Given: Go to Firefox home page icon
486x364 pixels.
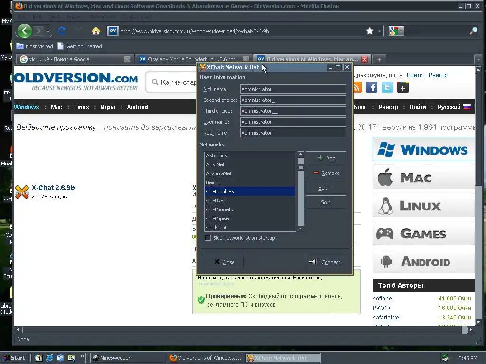Looking at the screenshot, I should pyautogui.click(x=96, y=31).
